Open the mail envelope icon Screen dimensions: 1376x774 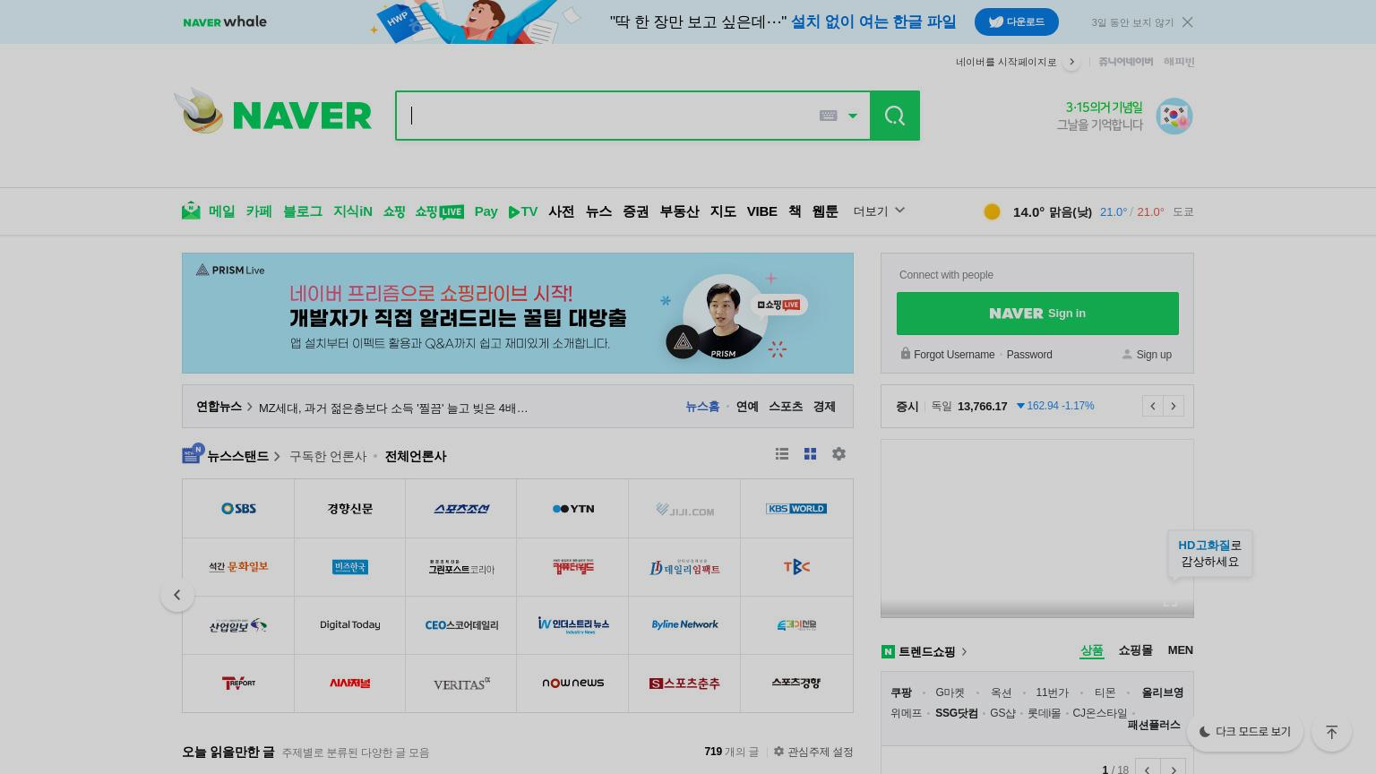(191, 211)
